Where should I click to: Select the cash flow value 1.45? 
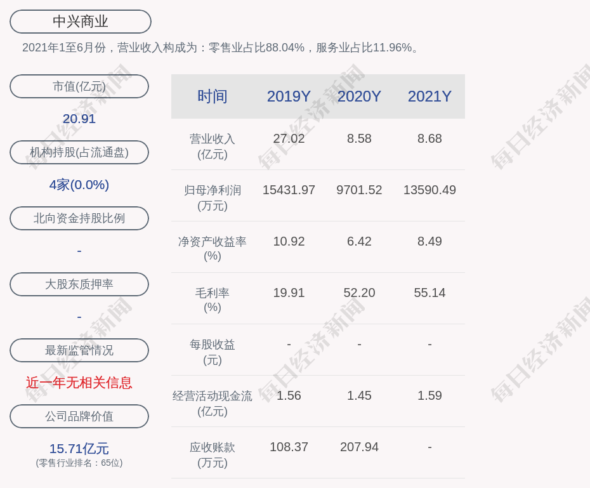pyautogui.click(x=359, y=395)
